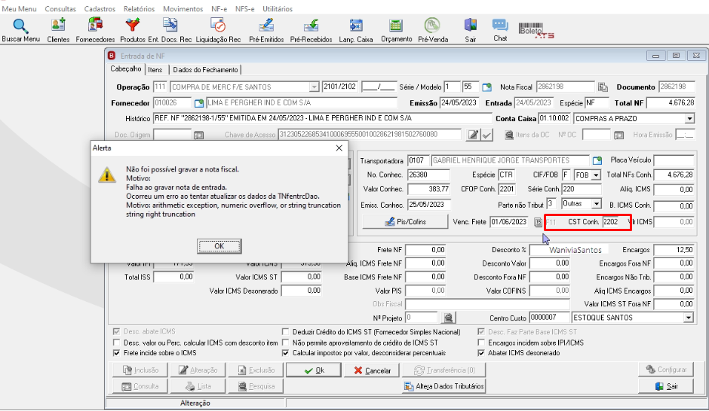This screenshot has width=709, height=411.
Task: Toggle Frete incide sobre o ICMS checkbox
Action: tap(117, 353)
